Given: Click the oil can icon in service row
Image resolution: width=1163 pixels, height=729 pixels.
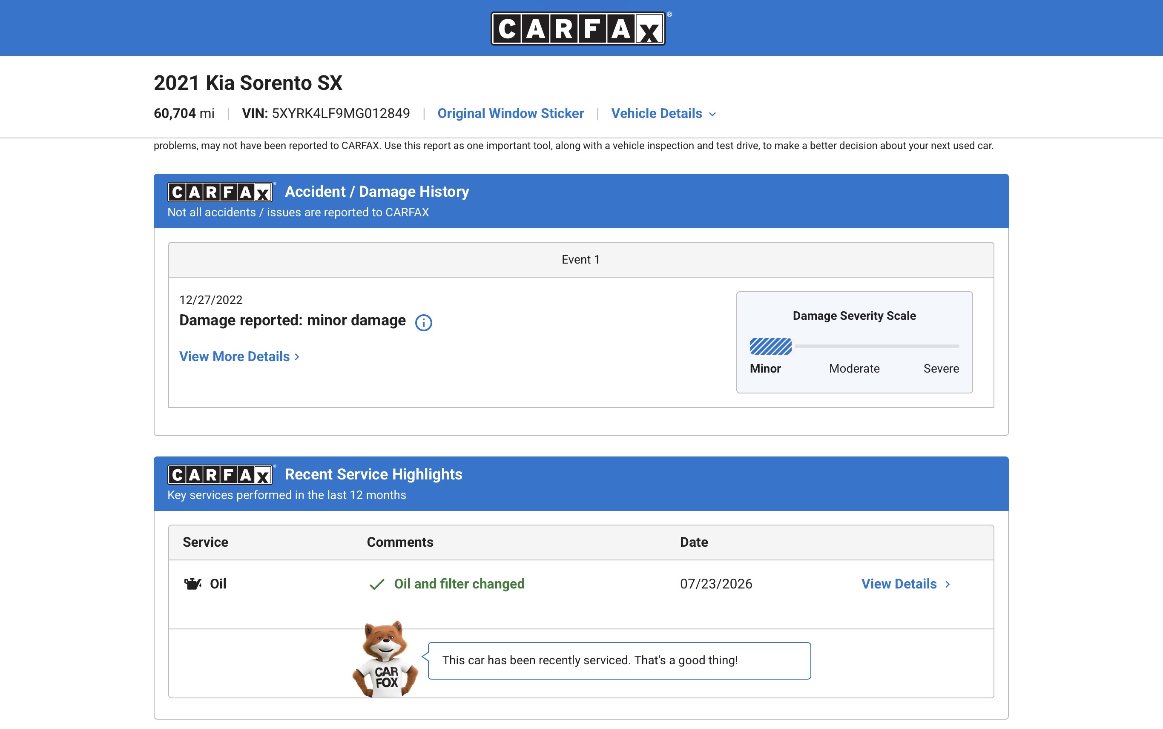Looking at the screenshot, I should (x=193, y=584).
